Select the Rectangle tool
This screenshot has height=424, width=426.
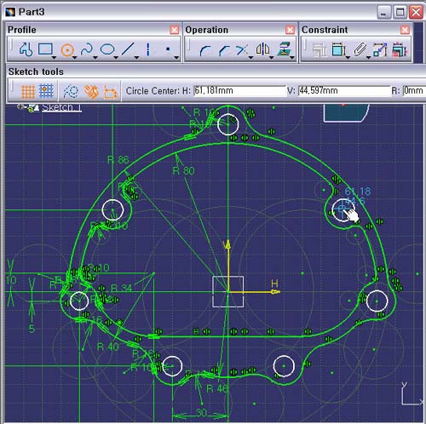[45, 49]
